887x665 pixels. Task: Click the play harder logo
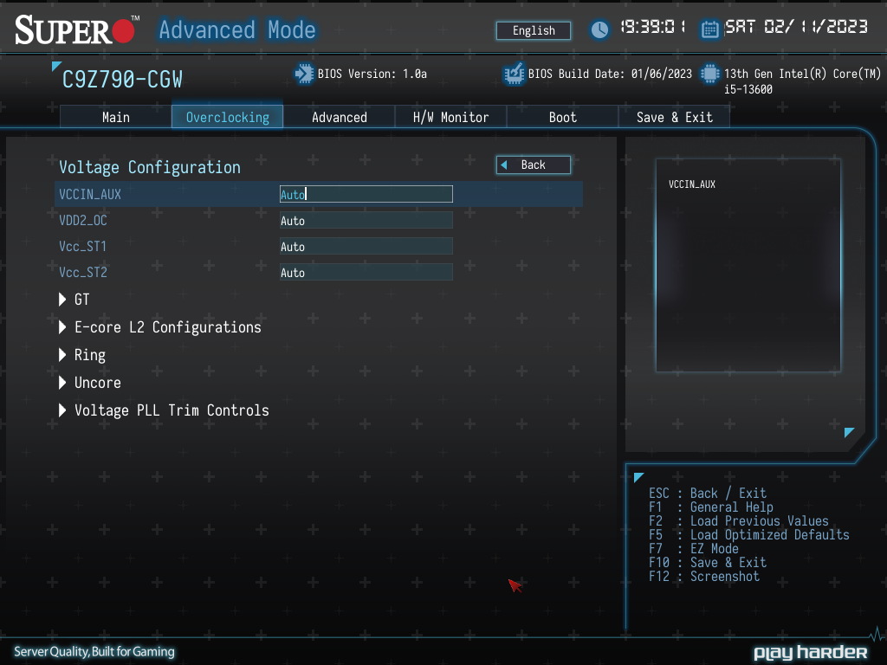(810, 653)
